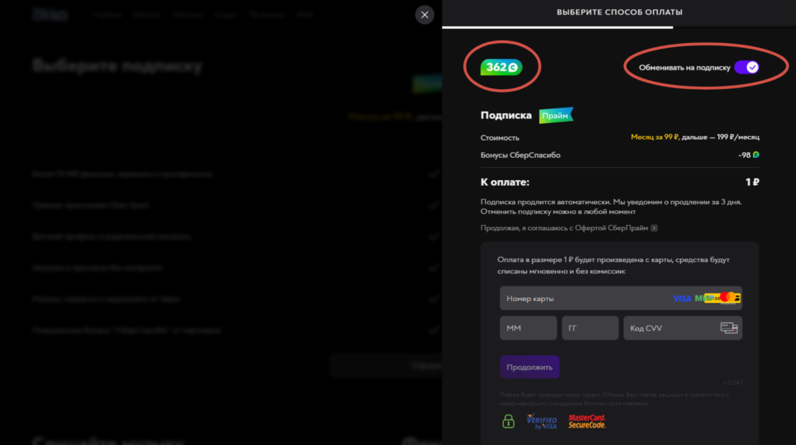Click the 'ГГ' expiry year field
This screenshot has width=796, height=445.
pos(590,328)
